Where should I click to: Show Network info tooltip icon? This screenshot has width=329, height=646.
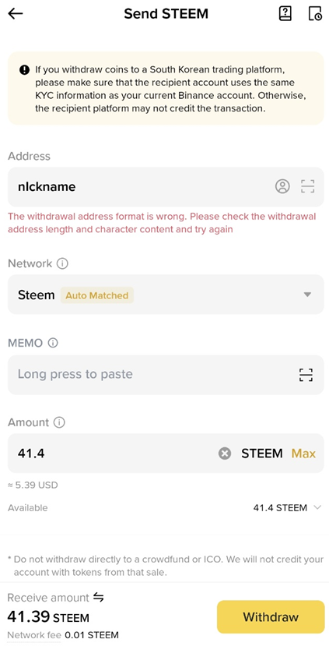pos(62,263)
